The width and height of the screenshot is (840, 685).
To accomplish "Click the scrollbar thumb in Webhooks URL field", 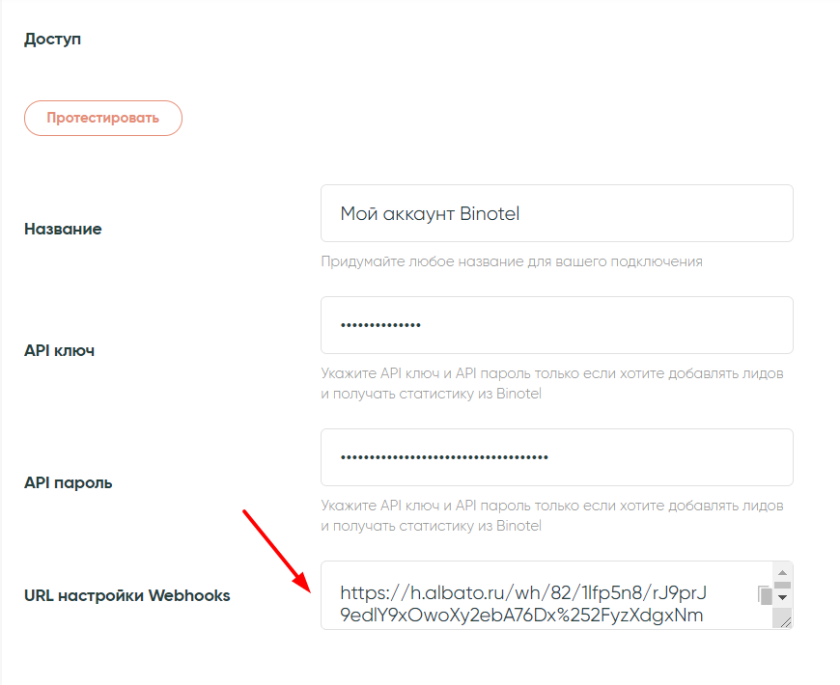I will [783, 585].
